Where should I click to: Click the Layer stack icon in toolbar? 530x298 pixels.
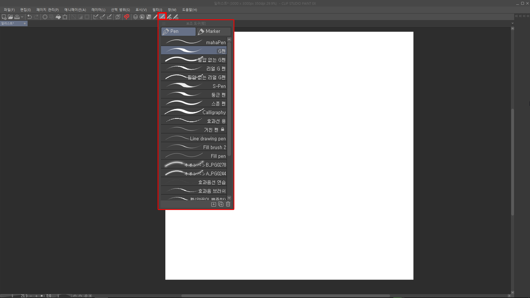point(135,17)
